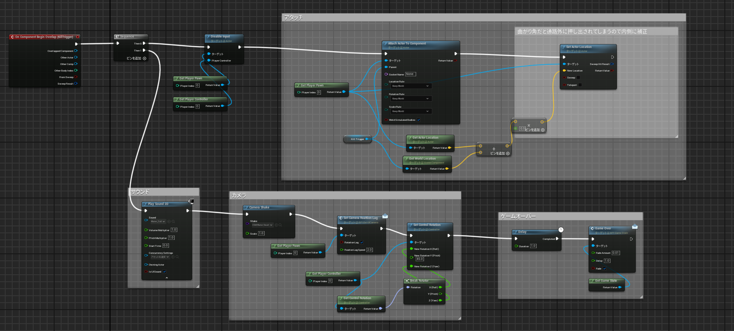
Task: Collapse advanced pins arrow on Play Sound 2D
Action: (x=167, y=278)
